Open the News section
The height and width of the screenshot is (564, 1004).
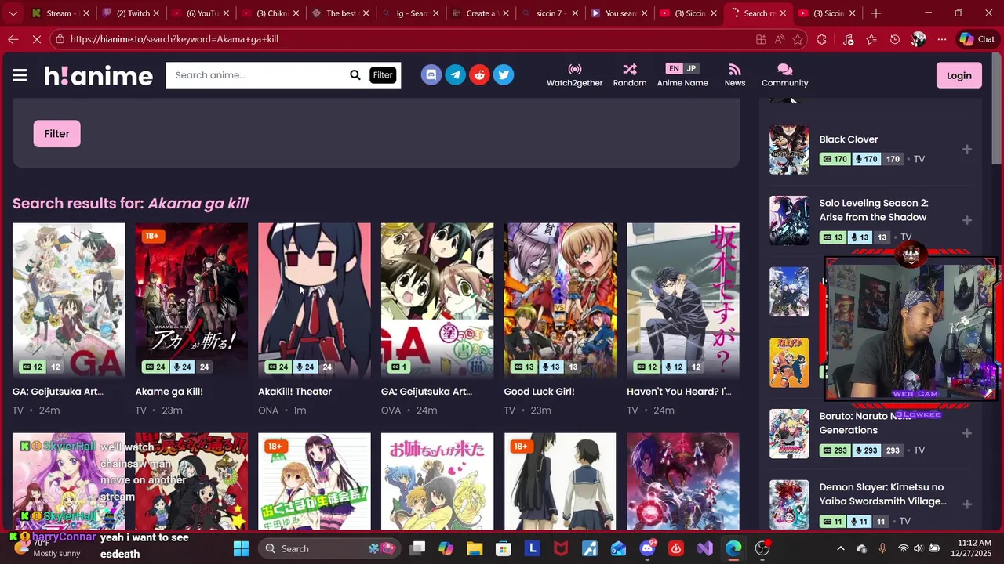(735, 75)
